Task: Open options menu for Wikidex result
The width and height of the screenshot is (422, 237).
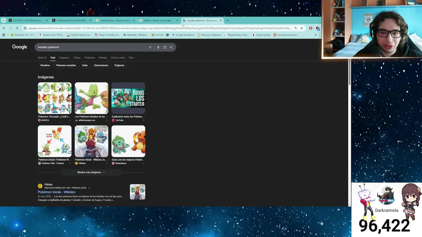Action: pos(89,188)
